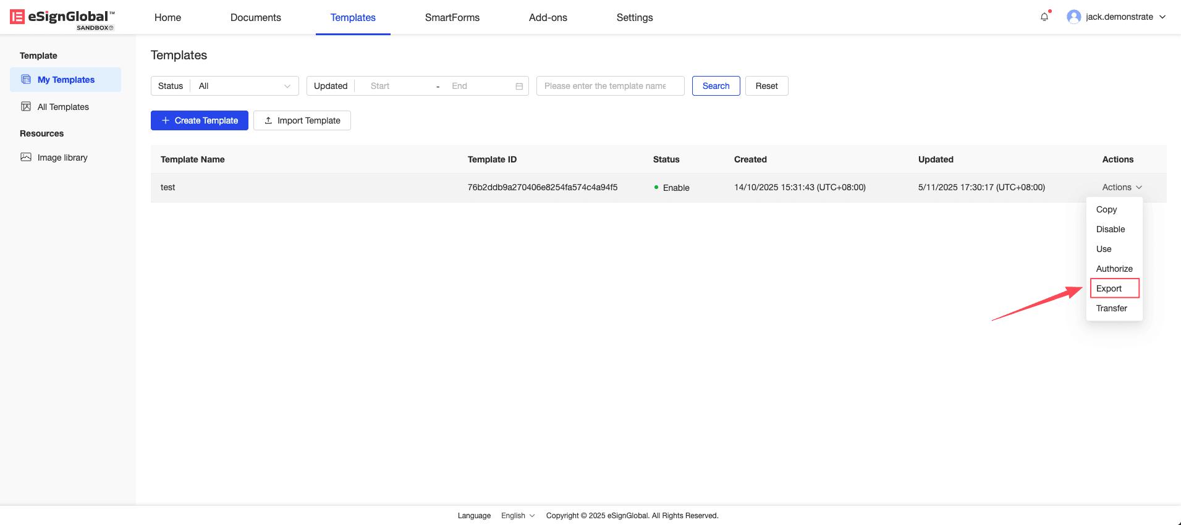Screen dimensions: 1181x525
Task: Switch to the Documents tab
Action: (255, 17)
